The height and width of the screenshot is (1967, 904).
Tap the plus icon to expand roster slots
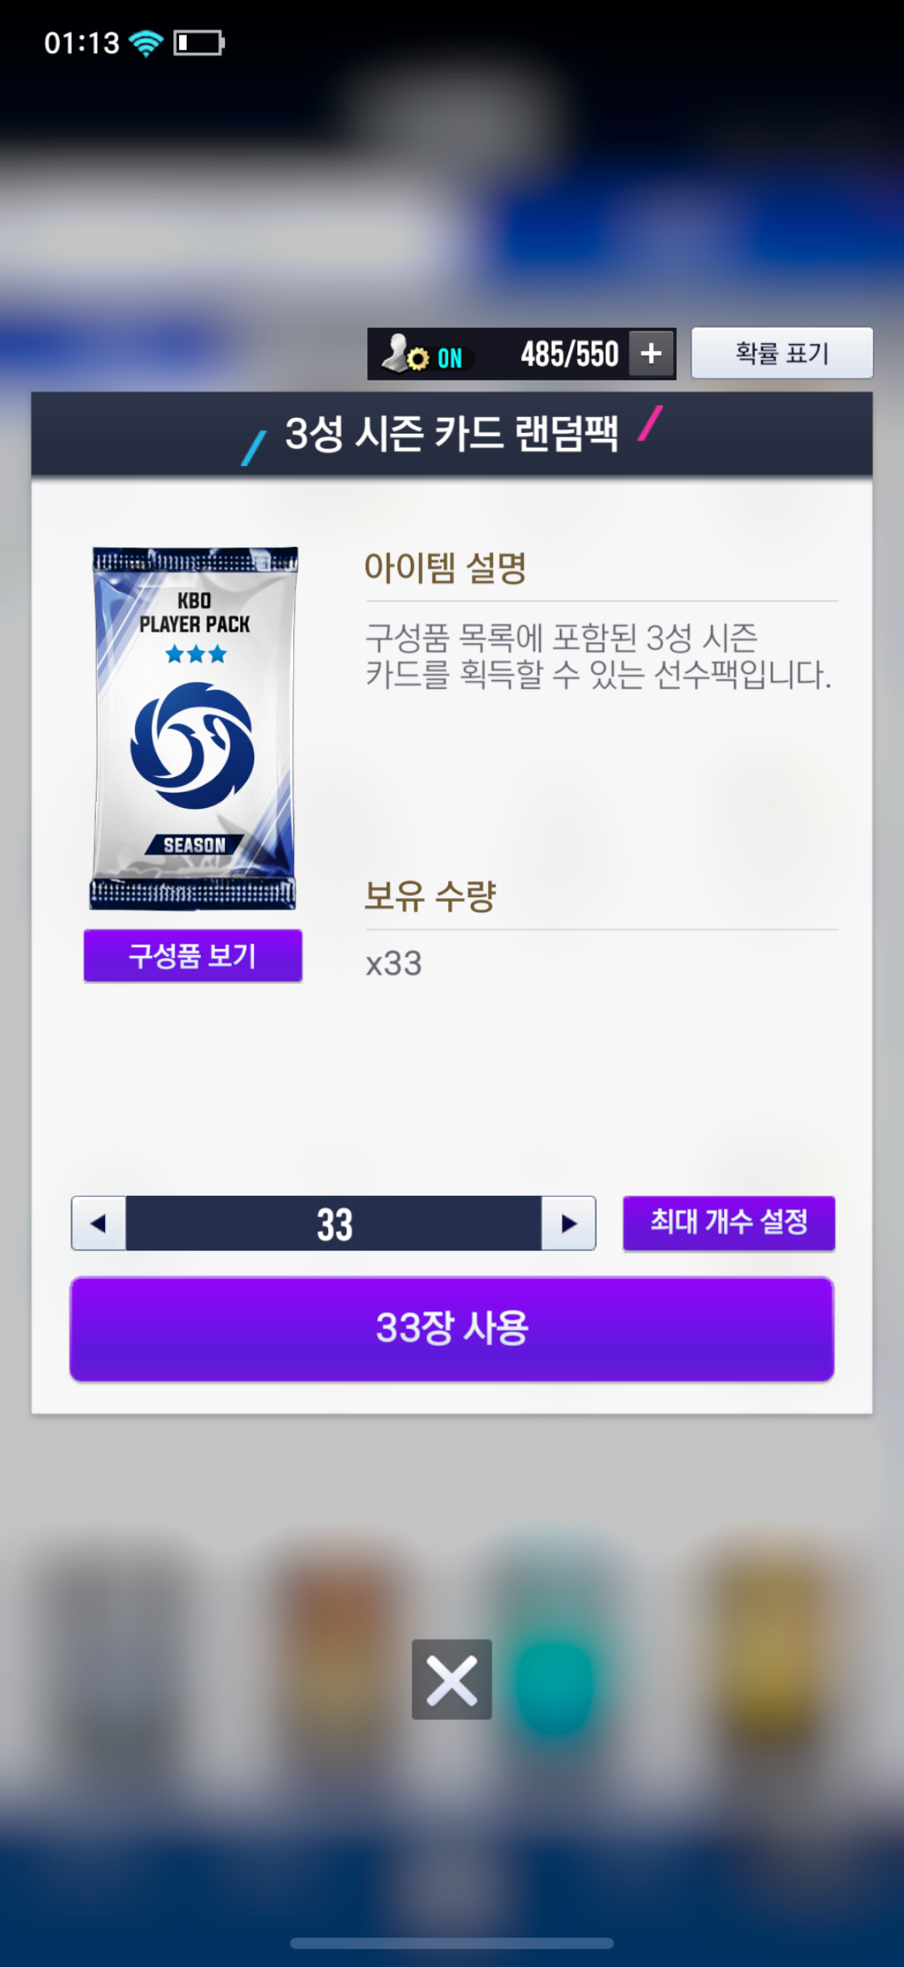coord(651,353)
